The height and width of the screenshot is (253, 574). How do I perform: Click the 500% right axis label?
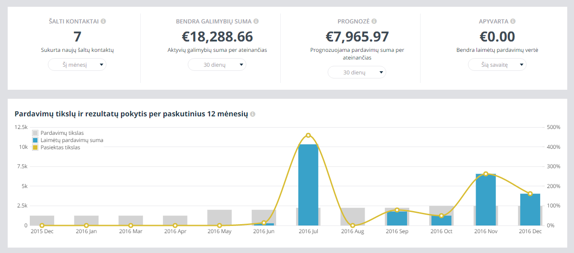[554, 128]
